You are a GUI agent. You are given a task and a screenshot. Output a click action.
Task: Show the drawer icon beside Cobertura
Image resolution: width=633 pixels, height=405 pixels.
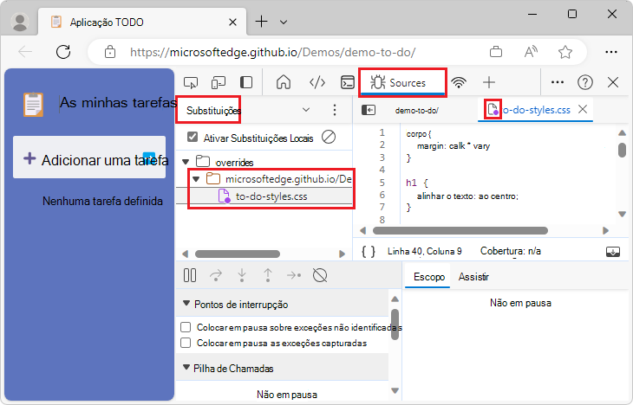pos(613,252)
